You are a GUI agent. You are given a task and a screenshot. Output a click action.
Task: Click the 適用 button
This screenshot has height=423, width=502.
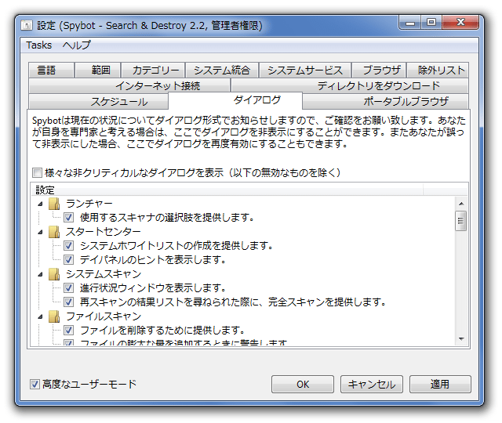click(x=440, y=384)
